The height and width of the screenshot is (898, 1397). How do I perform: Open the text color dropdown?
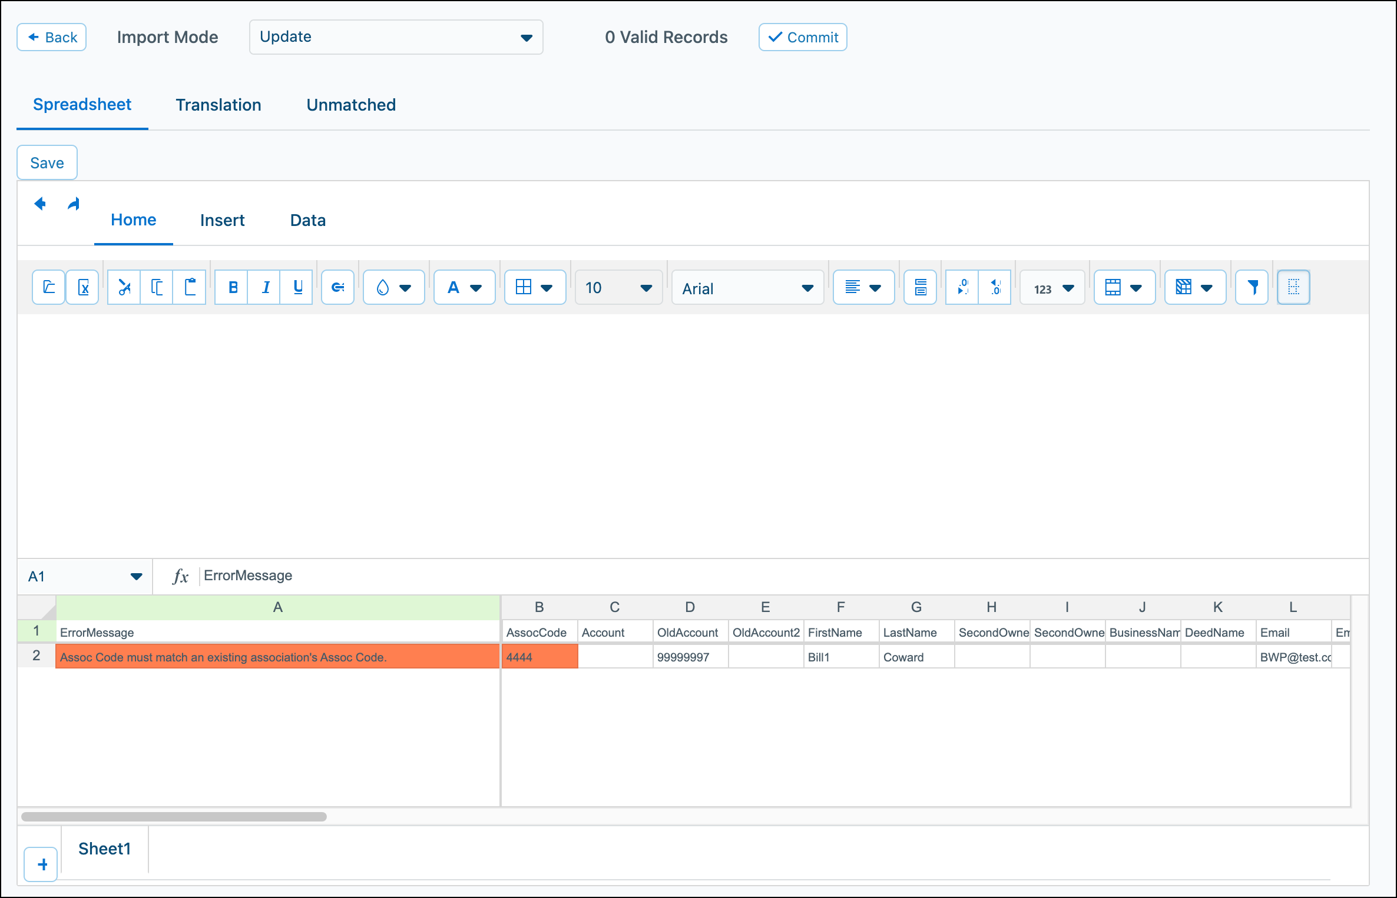click(465, 287)
